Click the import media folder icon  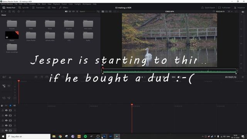(14, 12)
